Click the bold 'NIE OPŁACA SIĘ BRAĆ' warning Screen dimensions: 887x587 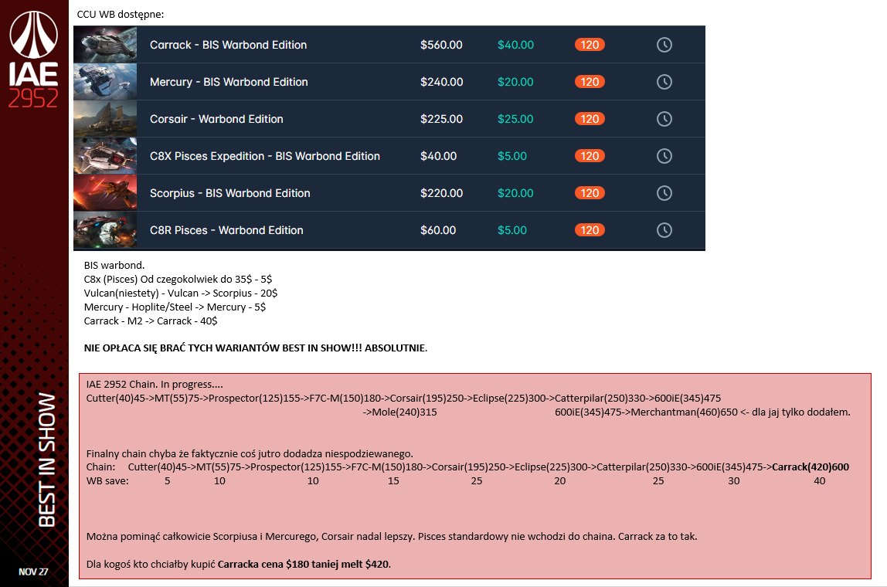[x=256, y=348]
